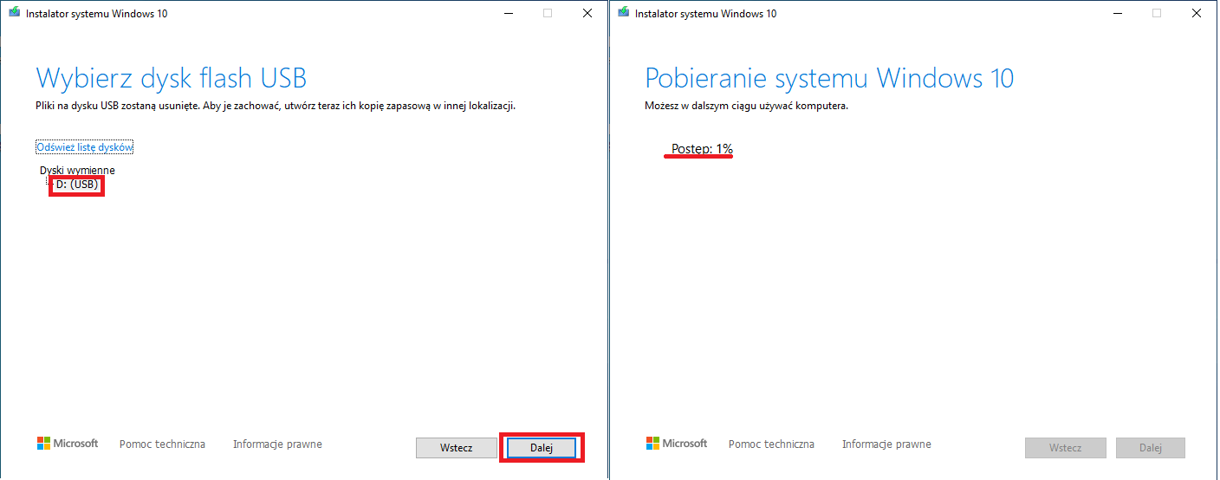Close the left installer window
This screenshot has width=1220, height=480.
tap(588, 13)
